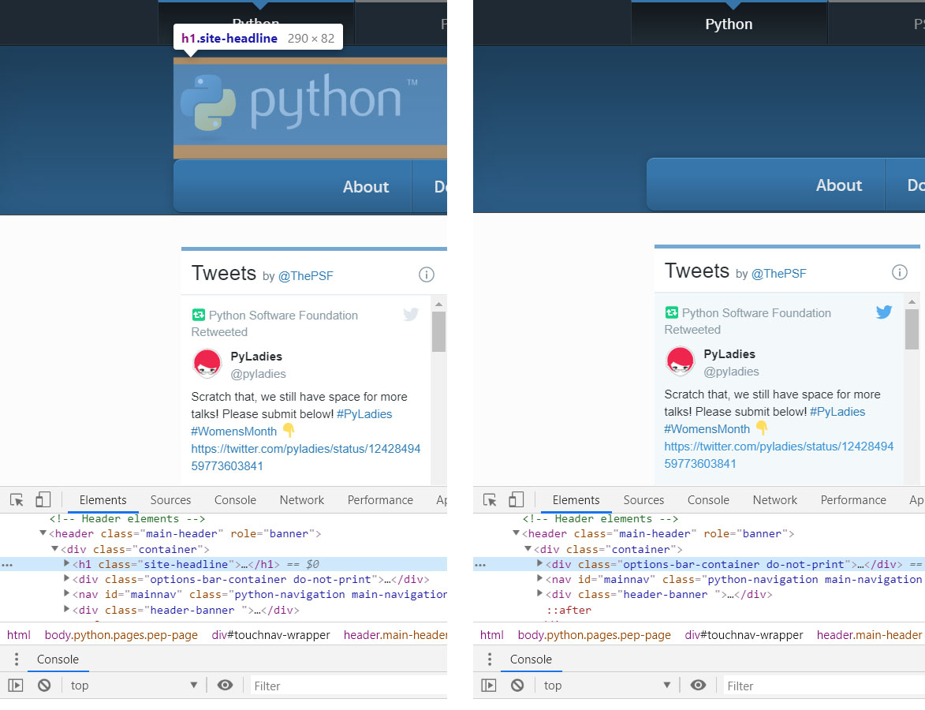Collapse header main-header node in right tree
The image size is (925, 710).
(x=517, y=533)
